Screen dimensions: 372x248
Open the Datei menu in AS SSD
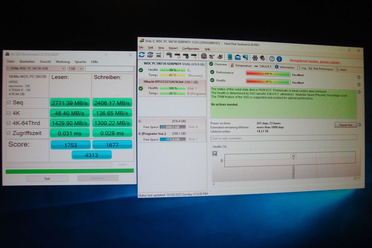(x=11, y=61)
